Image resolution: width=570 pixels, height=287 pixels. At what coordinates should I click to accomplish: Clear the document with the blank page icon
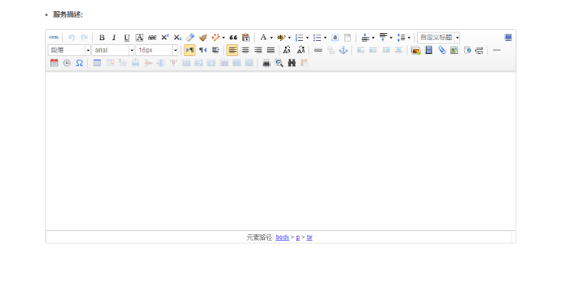[347, 37]
